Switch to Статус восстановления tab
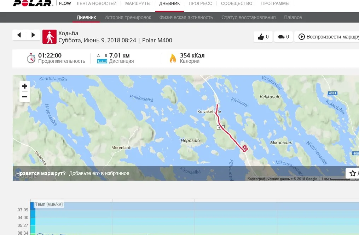This screenshot has width=359, height=235. [x=248, y=17]
